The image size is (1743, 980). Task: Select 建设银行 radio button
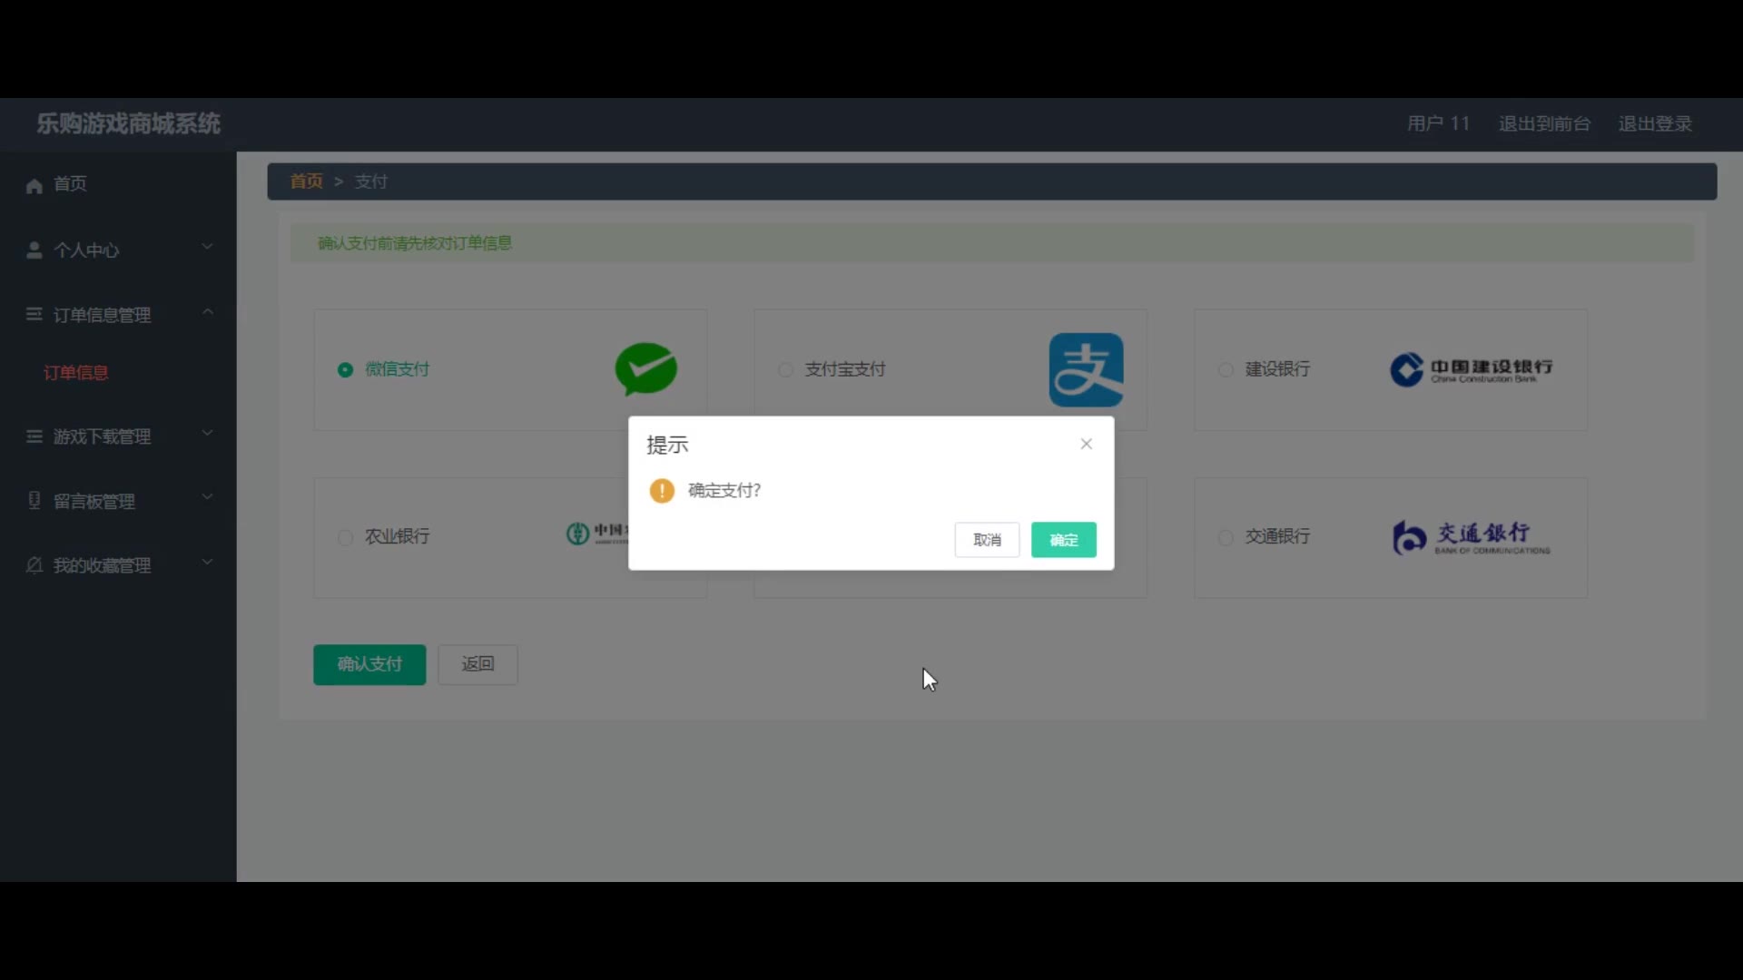coord(1226,369)
